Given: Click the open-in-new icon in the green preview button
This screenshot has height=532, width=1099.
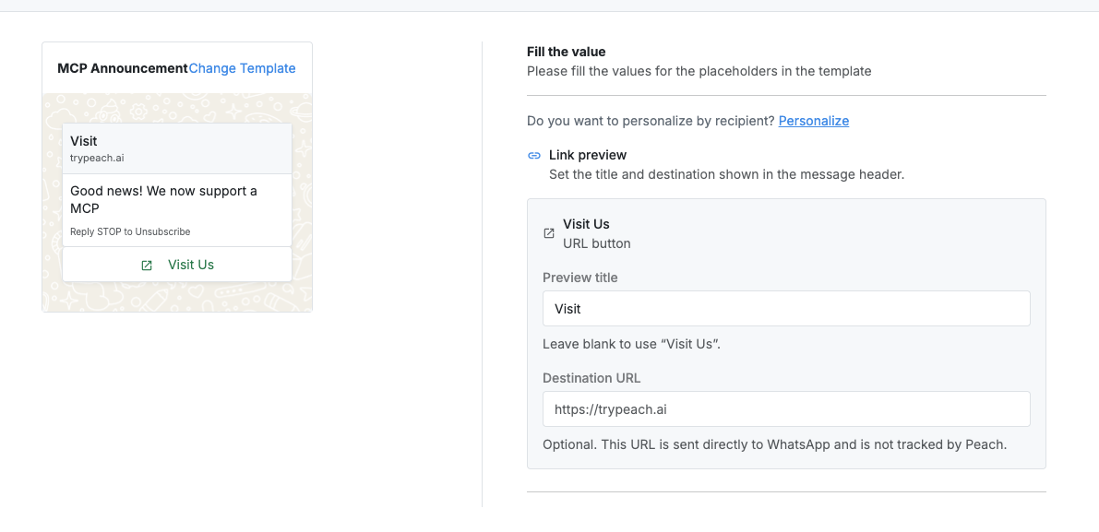Looking at the screenshot, I should coord(147,266).
